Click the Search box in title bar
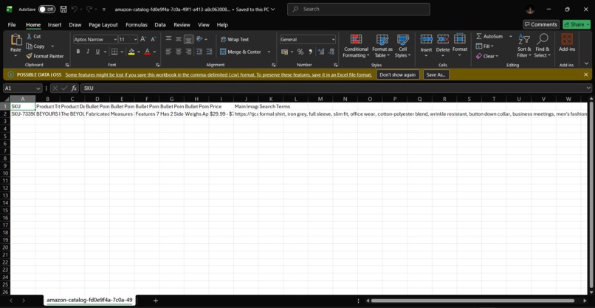 [x=359, y=9]
